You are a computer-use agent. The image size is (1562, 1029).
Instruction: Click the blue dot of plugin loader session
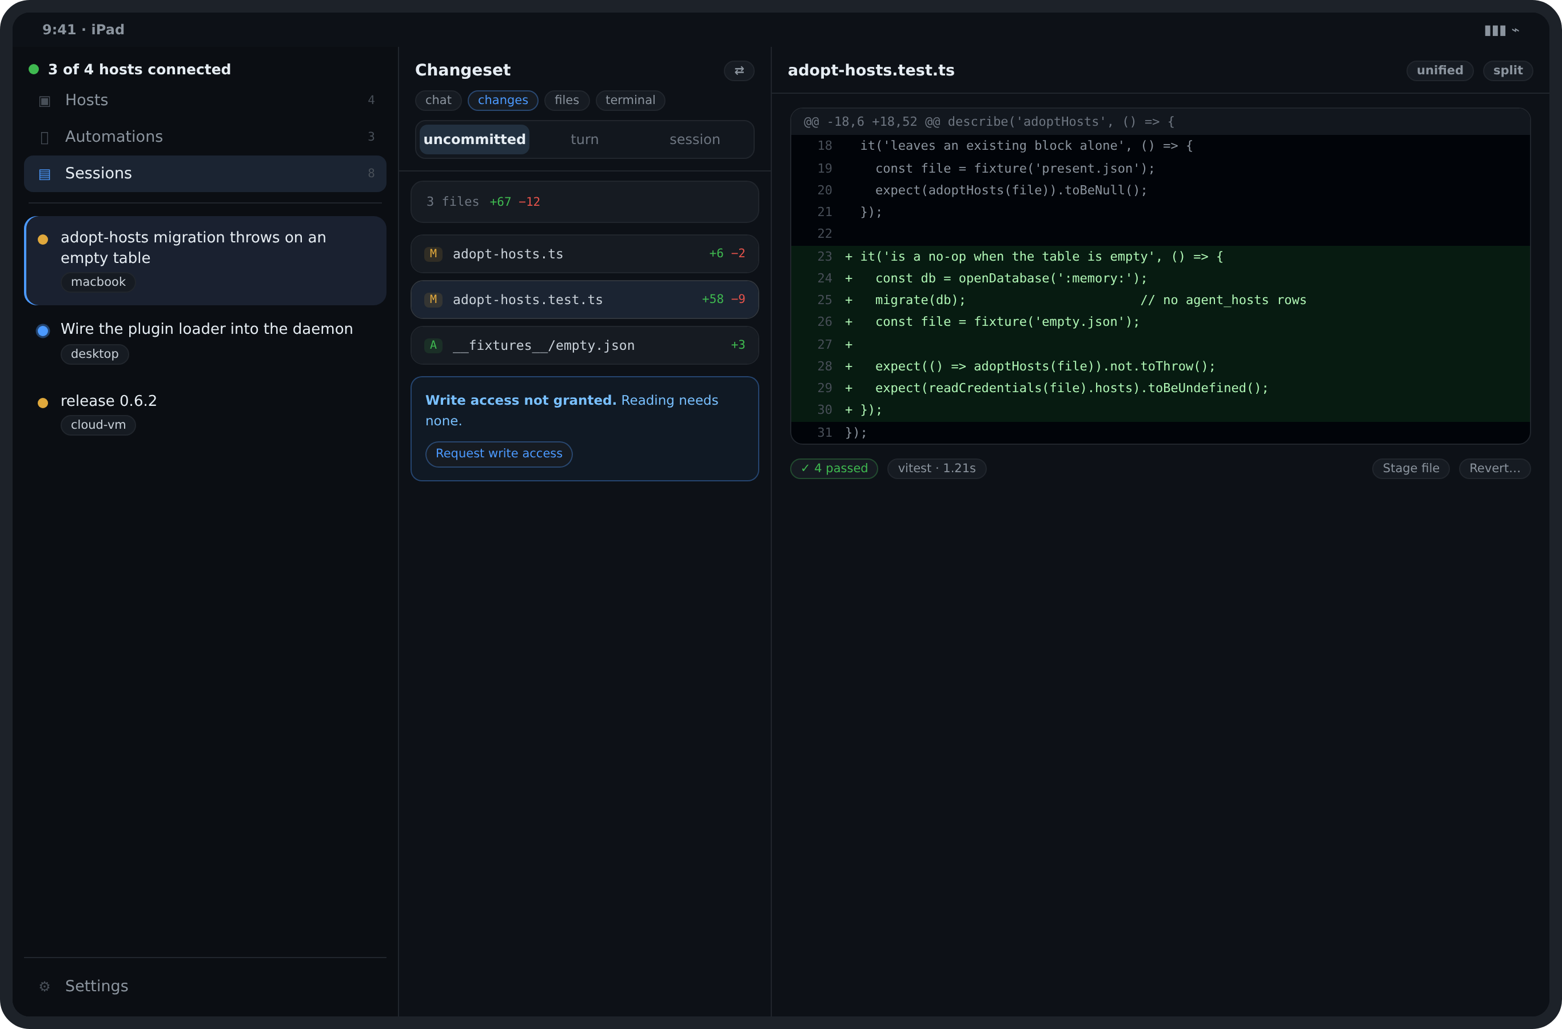pyautogui.click(x=43, y=331)
